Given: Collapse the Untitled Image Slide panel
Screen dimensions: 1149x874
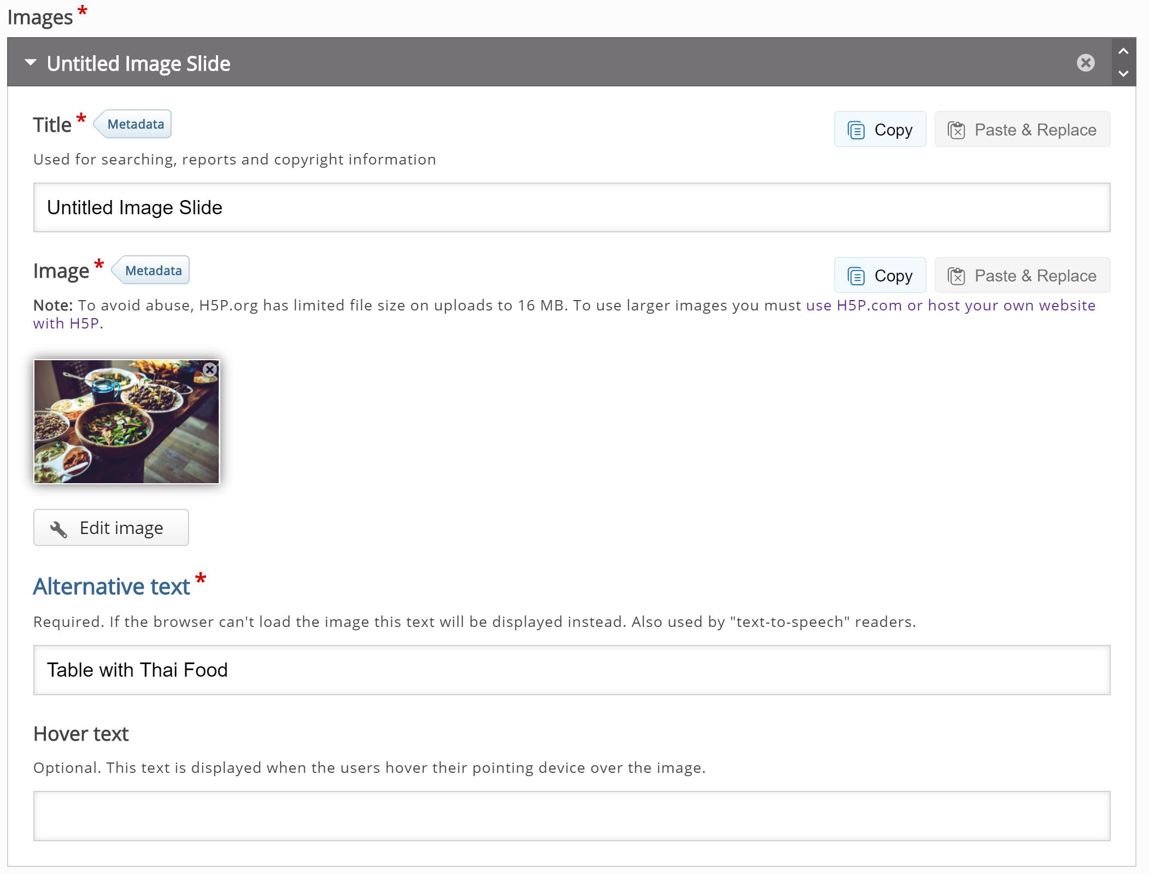Looking at the screenshot, I should (x=31, y=63).
